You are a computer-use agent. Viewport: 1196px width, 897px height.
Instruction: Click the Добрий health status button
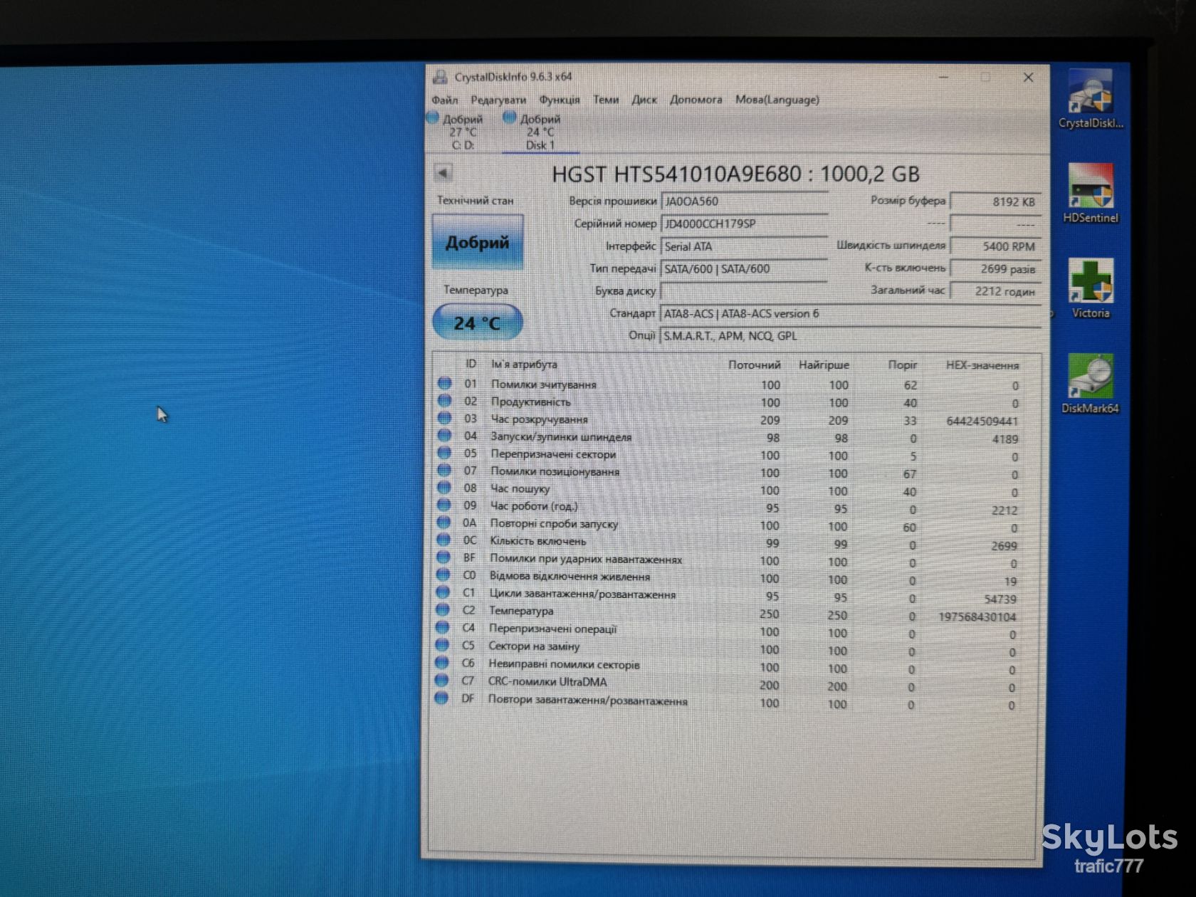point(478,243)
